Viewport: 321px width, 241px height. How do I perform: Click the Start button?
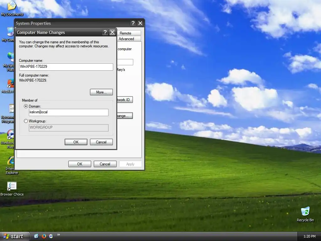(x=14, y=236)
